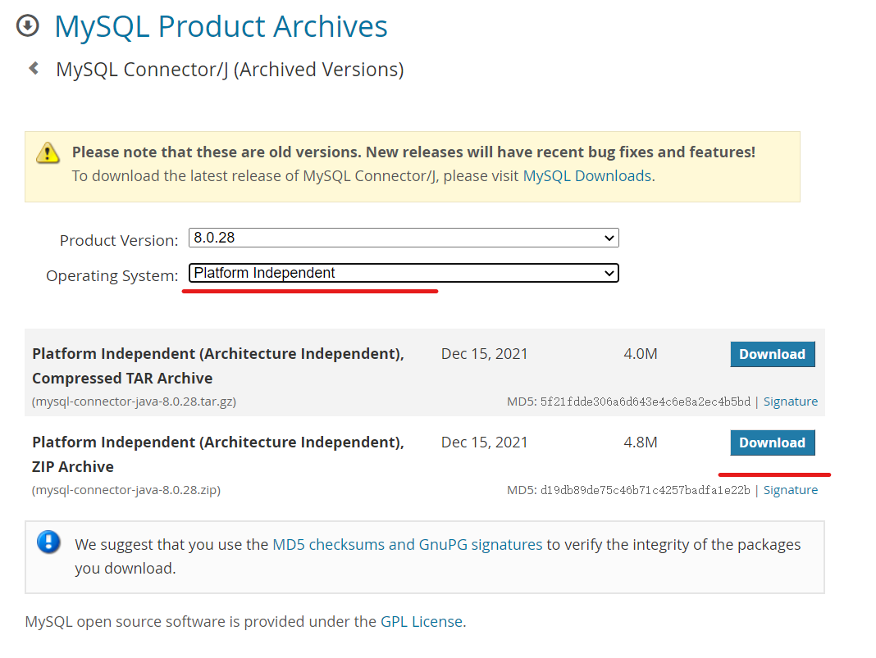The image size is (876, 658).
Task: Download the Compressed TAR Archive
Action: 772,354
